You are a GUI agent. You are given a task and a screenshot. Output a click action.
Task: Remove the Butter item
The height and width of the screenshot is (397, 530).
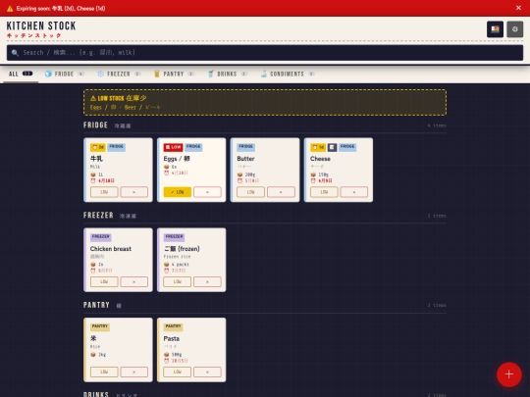click(281, 192)
